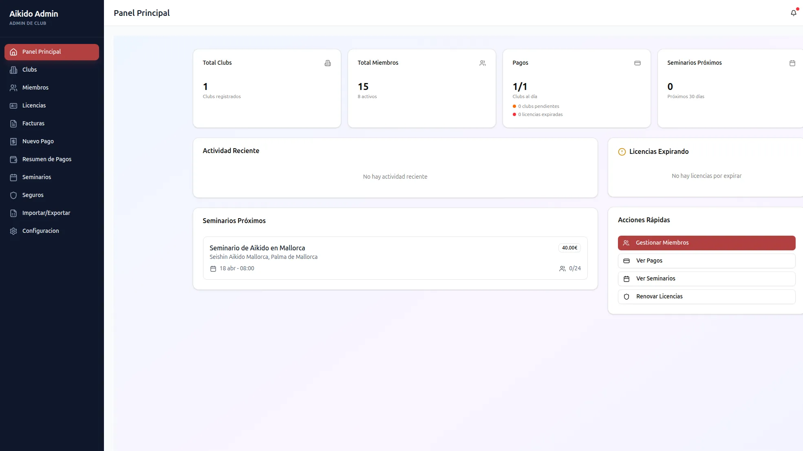Viewport: 803px width, 451px height.
Task: Click the 0/24 attendees count
Action: tap(570, 269)
